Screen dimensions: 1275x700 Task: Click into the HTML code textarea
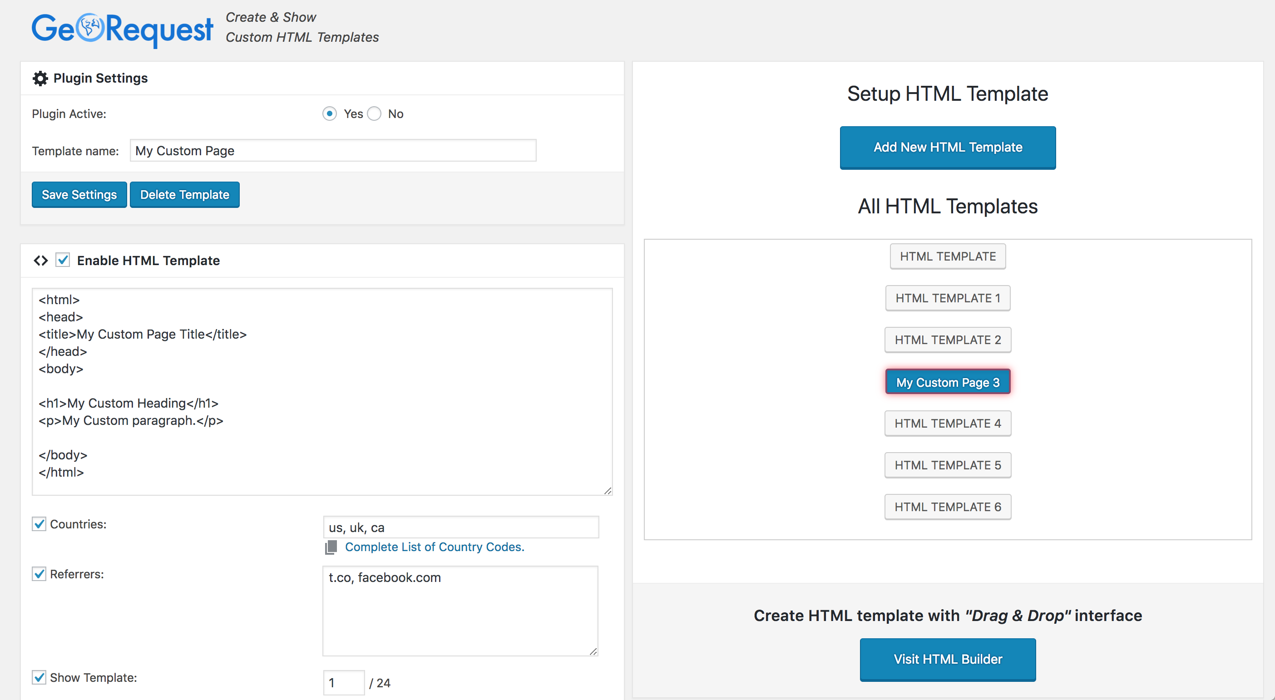click(x=322, y=392)
